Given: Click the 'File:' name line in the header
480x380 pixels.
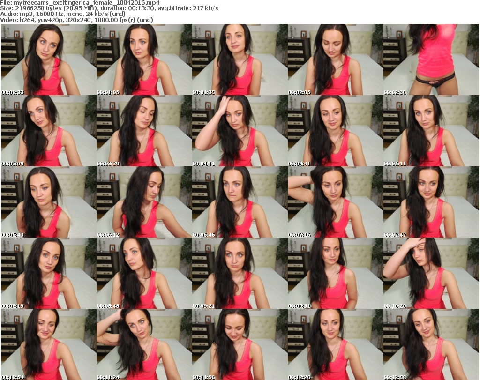Looking at the screenshot, I should point(80,3).
